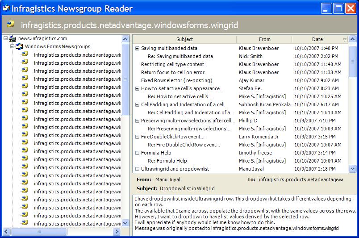Click the message list scroll-down arrow
Image resolution: width=359 pixels, height=238 pixels.
352,169
